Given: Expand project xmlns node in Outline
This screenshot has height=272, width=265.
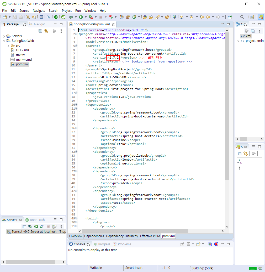Looking at the screenshot, I should [238, 41].
